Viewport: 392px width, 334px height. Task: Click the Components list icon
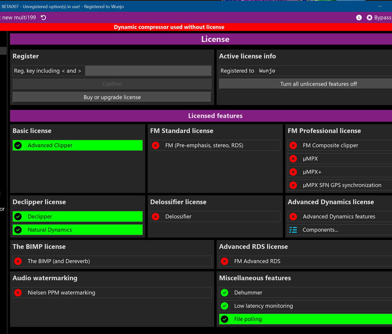tap(293, 230)
